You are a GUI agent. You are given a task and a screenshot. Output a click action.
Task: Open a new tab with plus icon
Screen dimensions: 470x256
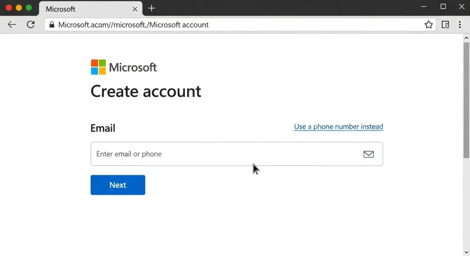click(x=151, y=8)
